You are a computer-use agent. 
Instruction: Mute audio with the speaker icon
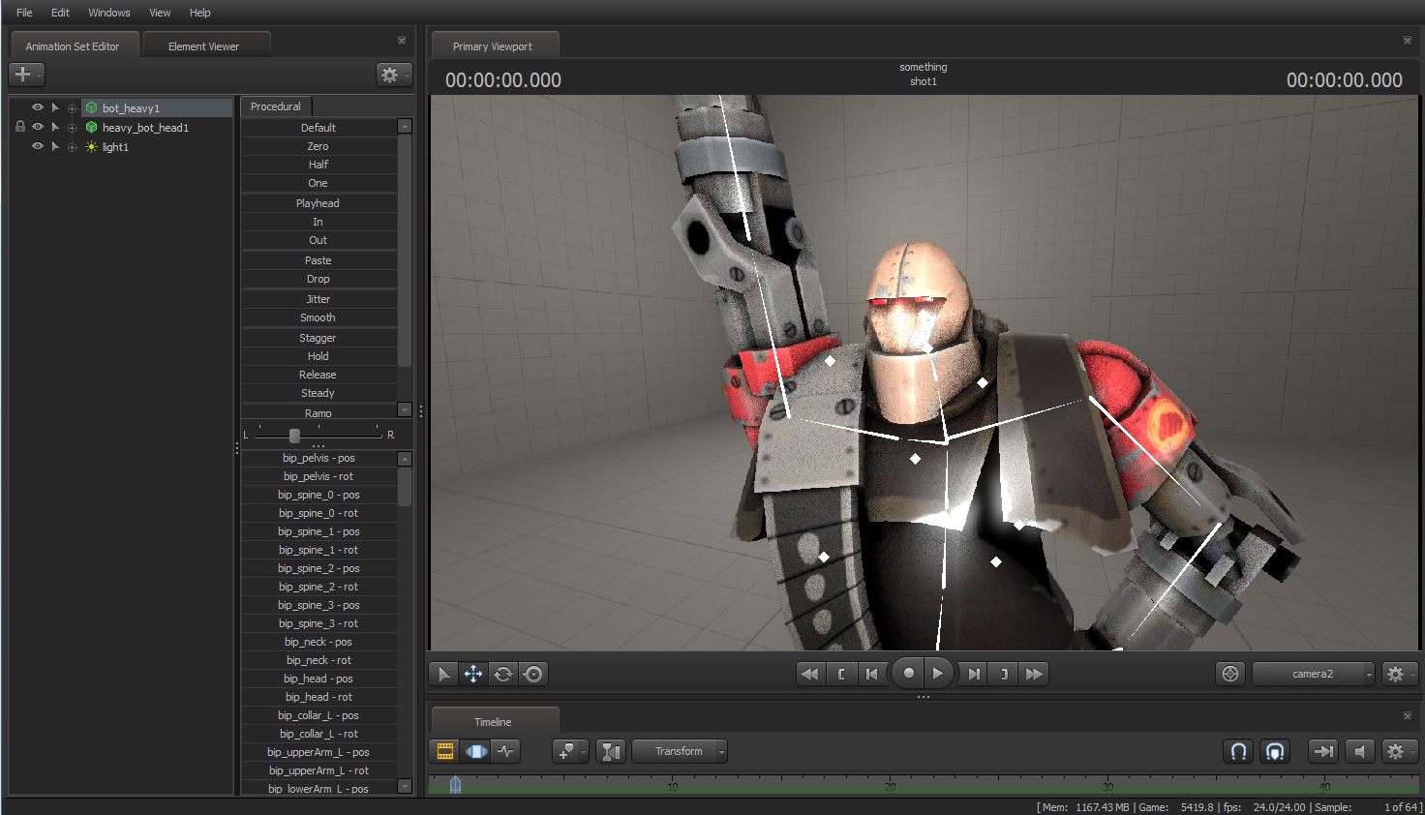pyautogui.click(x=1360, y=751)
